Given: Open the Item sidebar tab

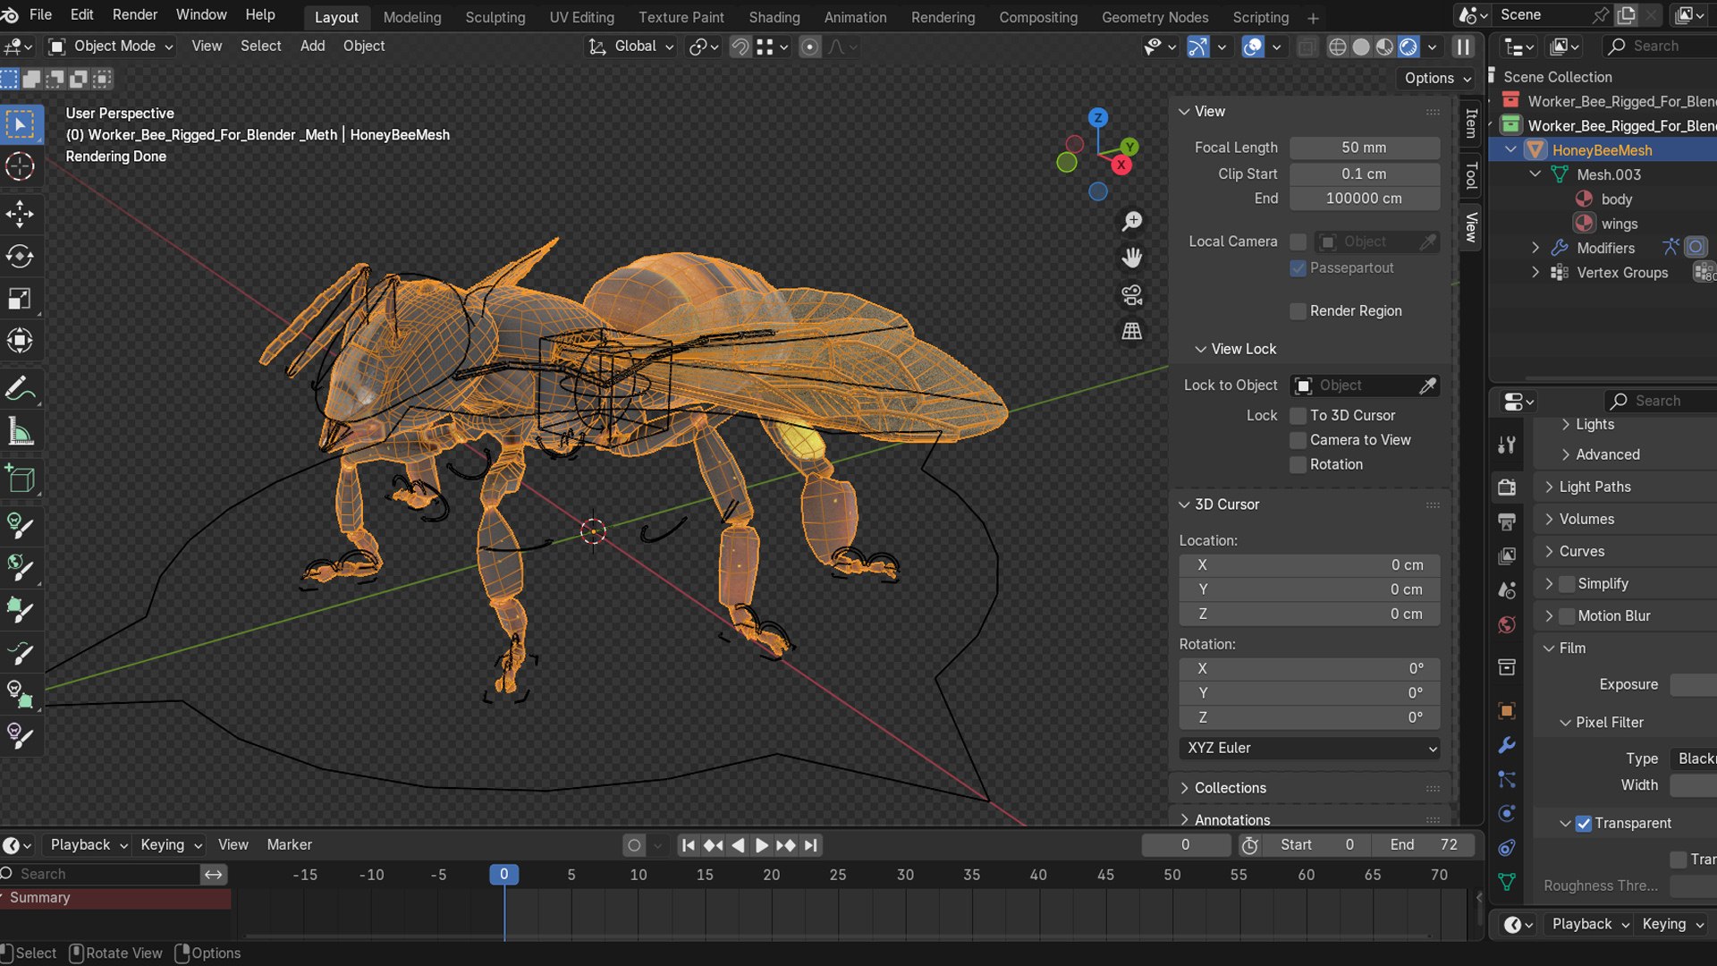Looking at the screenshot, I should [1470, 123].
